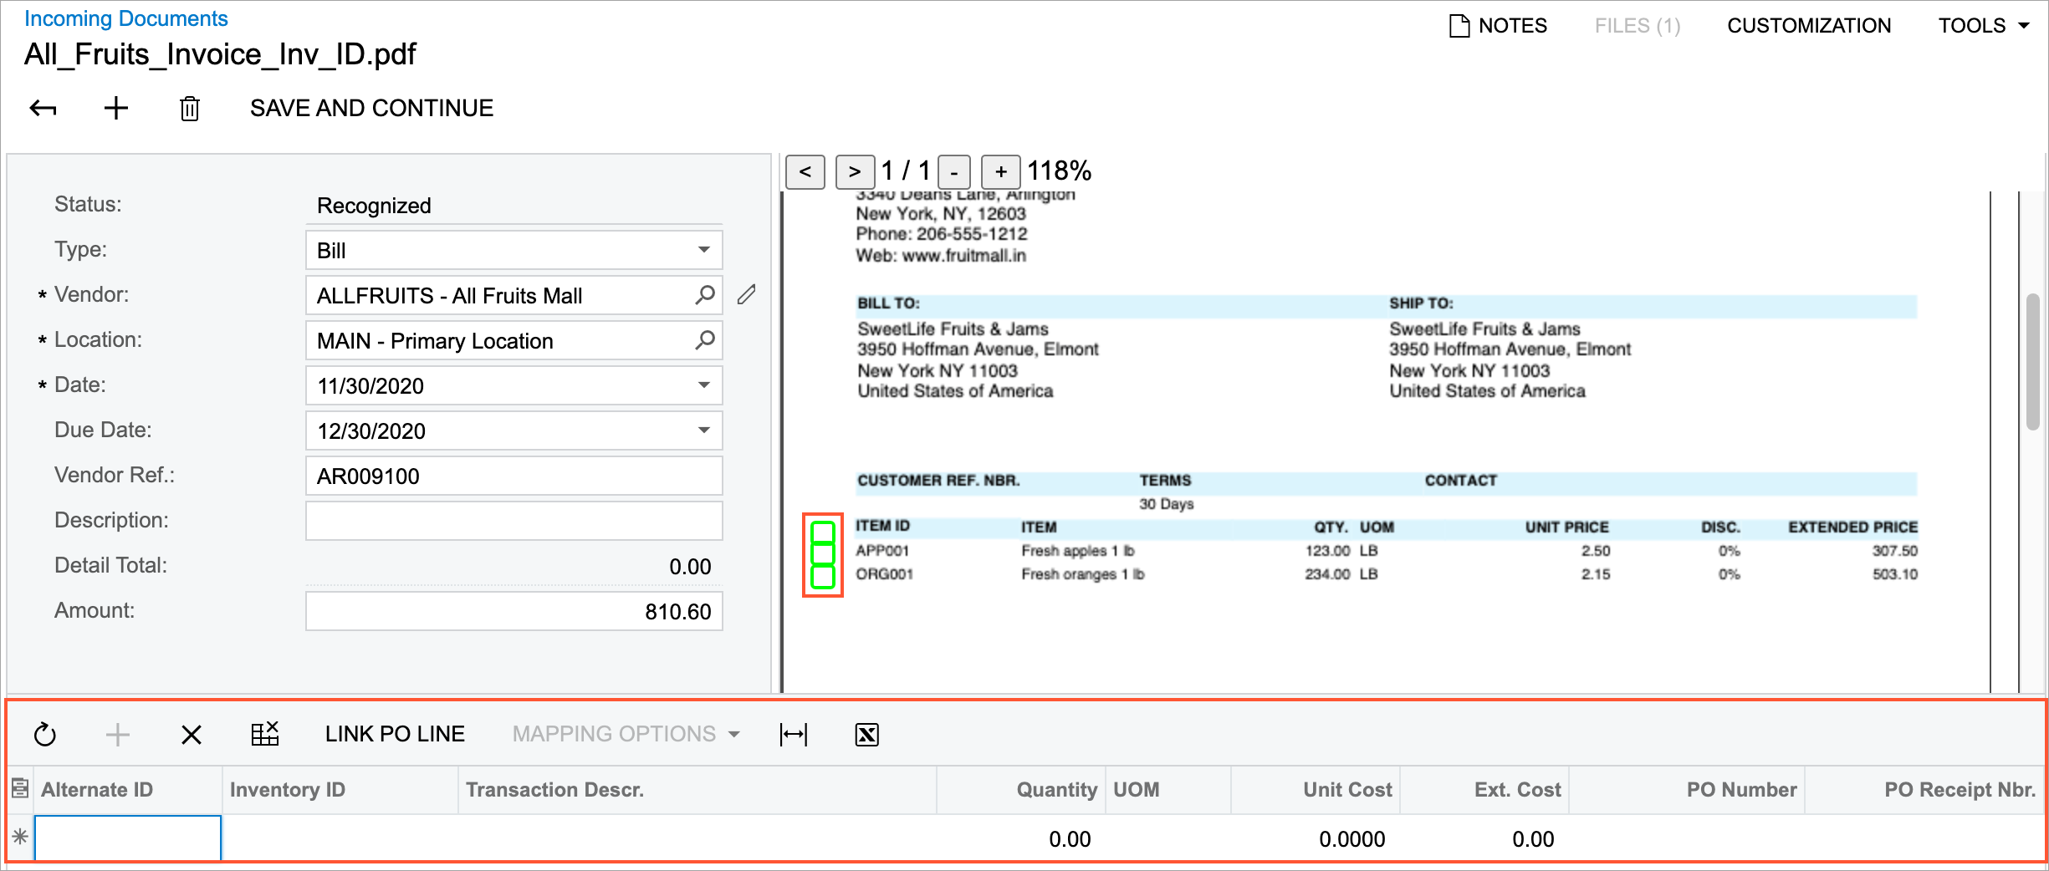Toggle the APP001 recognized line checkbox
Screen dimensions: 2049x871
pos(823,553)
